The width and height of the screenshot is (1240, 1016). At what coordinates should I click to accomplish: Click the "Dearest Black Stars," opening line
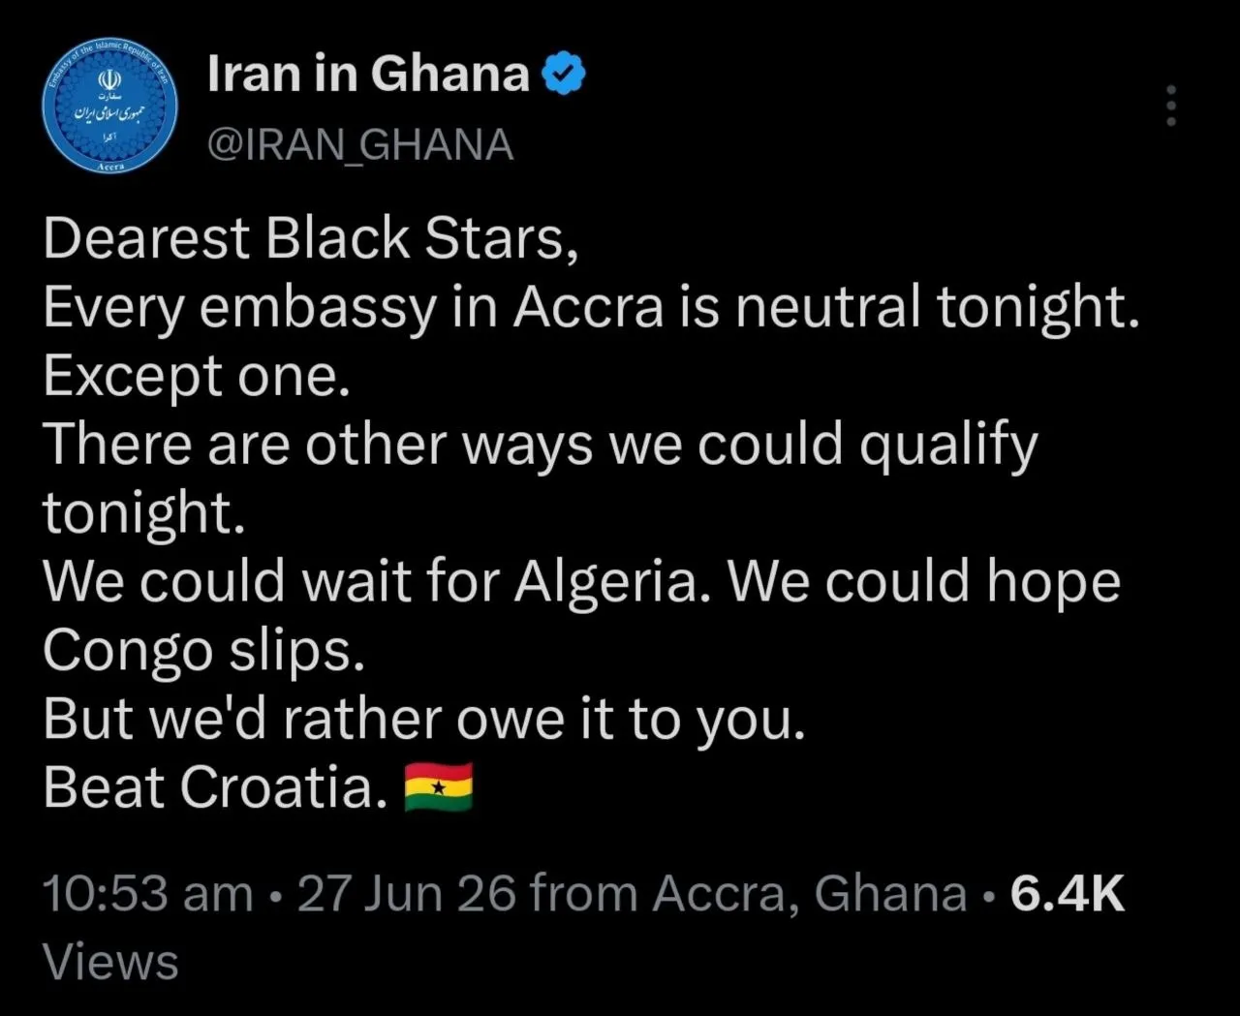pos(311,238)
